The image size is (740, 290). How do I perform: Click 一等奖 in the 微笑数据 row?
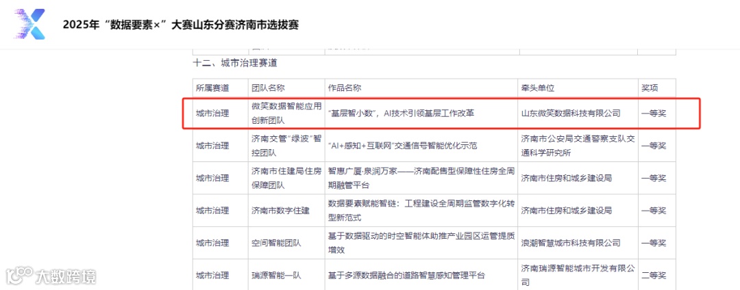tap(654, 114)
